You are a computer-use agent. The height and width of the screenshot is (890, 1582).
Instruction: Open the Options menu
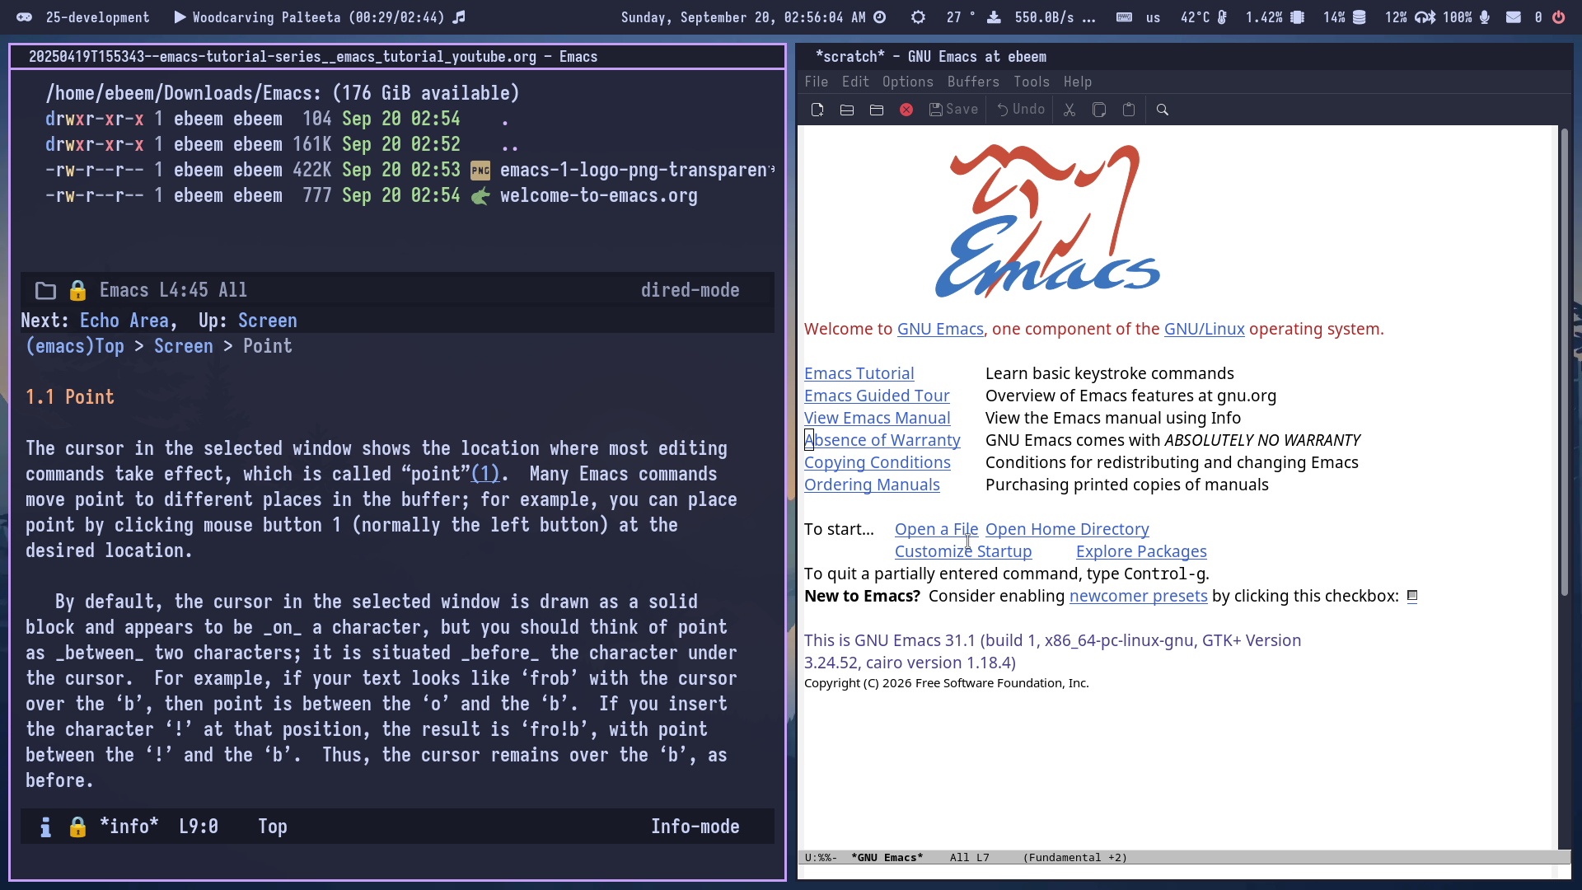pyautogui.click(x=908, y=82)
